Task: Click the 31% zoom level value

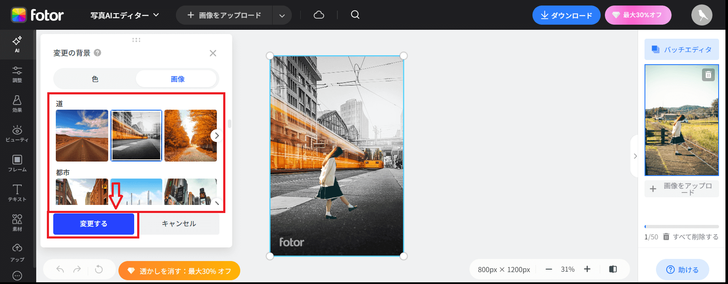Action: pos(567,269)
